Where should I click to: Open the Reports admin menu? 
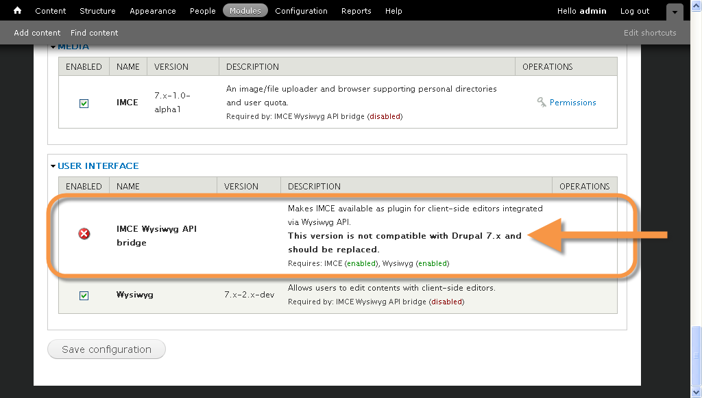[x=356, y=11]
